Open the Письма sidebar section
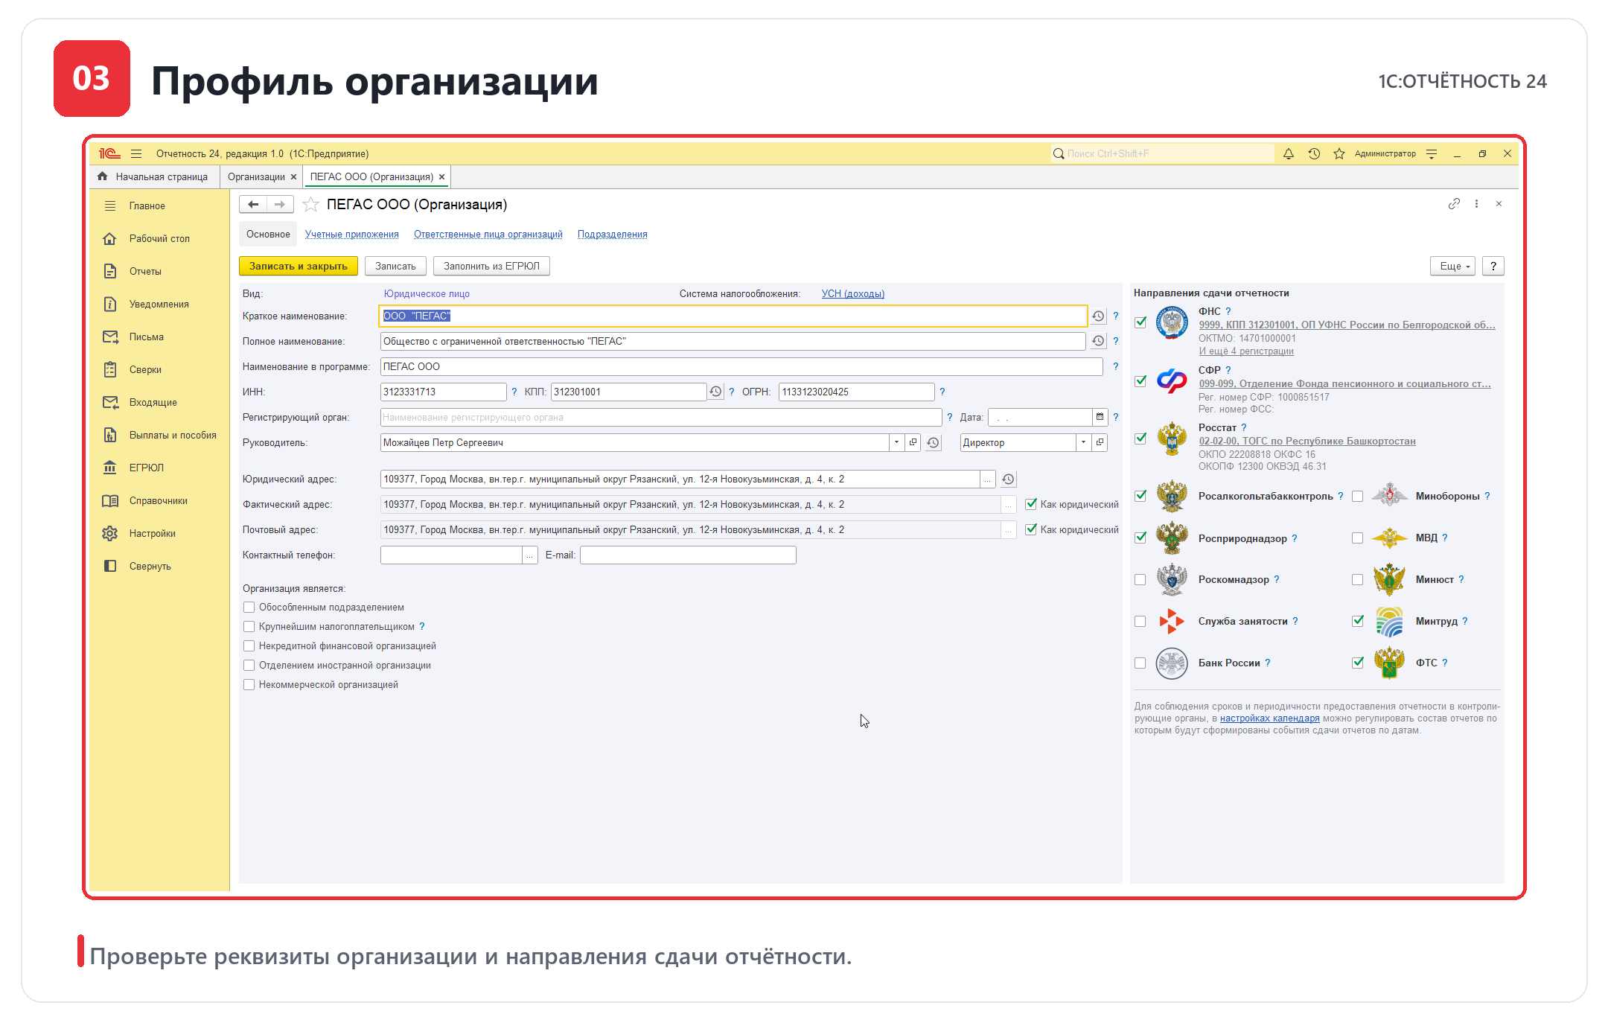 tap(146, 337)
